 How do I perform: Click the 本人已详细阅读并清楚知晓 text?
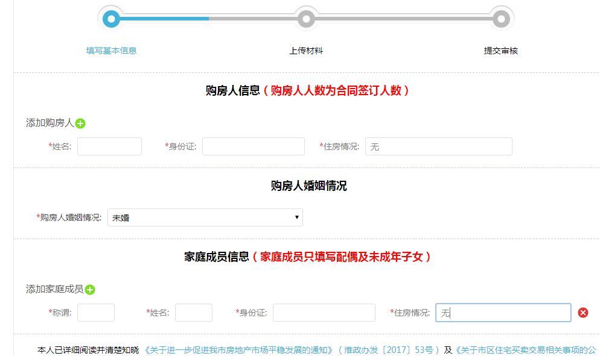coord(88,350)
